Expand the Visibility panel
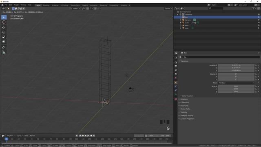The height and width of the screenshot is (147, 261). (x=184, y=112)
